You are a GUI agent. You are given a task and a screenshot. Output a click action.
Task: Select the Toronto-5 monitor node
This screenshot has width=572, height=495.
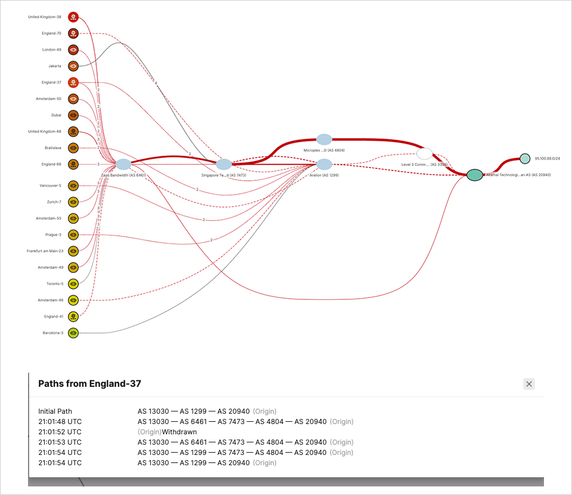coord(73,284)
